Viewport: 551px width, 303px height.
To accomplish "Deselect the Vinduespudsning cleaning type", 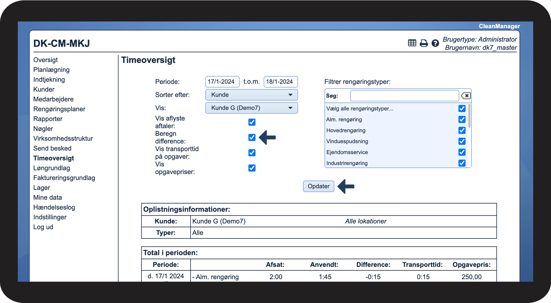I will pos(462,141).
